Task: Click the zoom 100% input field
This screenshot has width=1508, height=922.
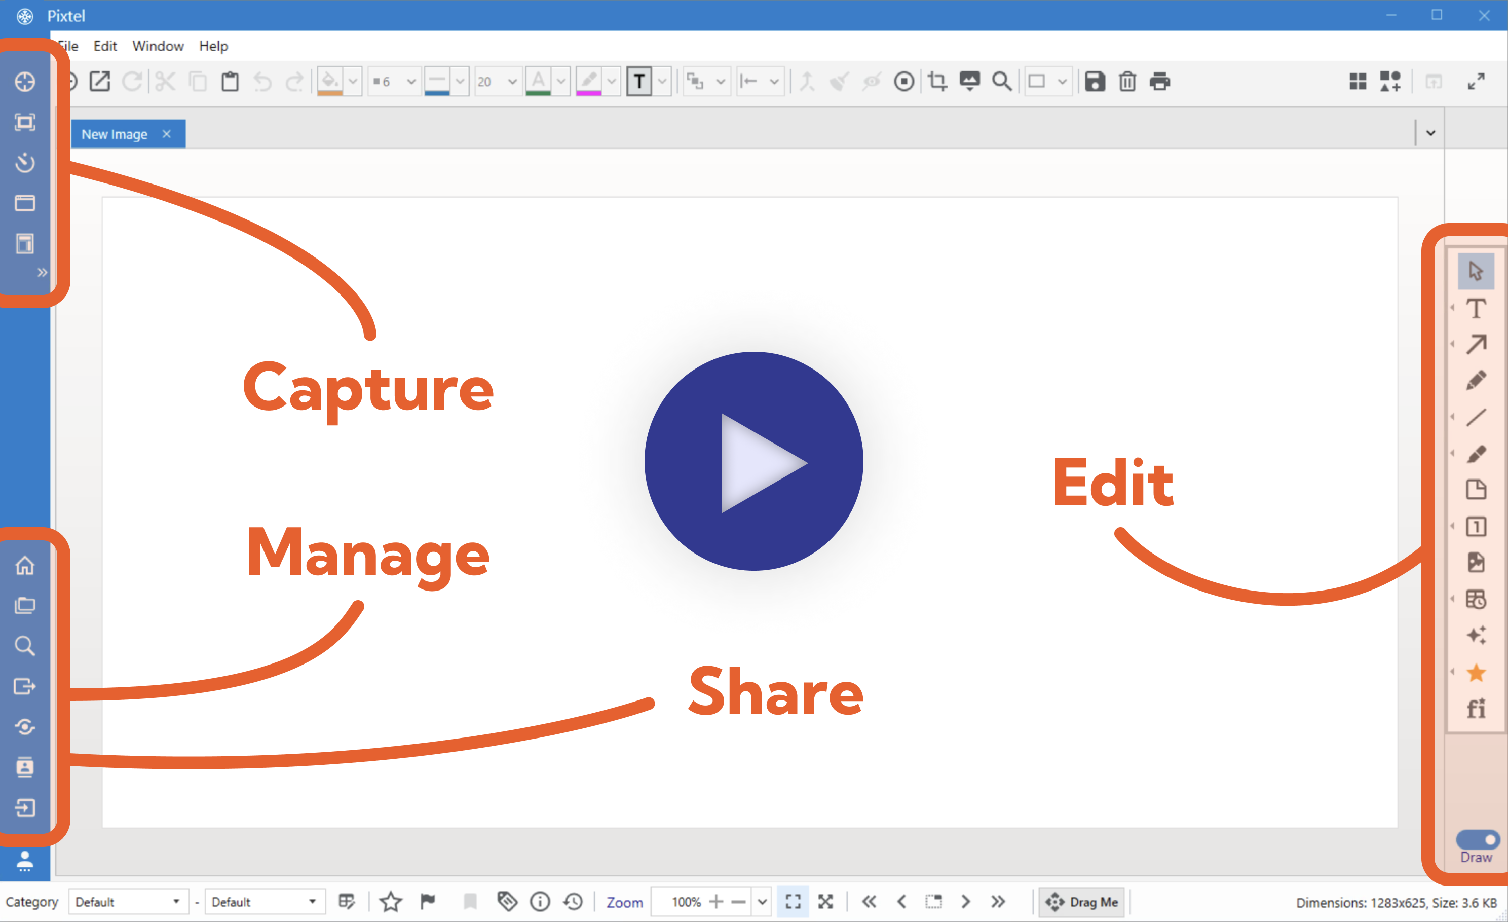Action: 678,902
